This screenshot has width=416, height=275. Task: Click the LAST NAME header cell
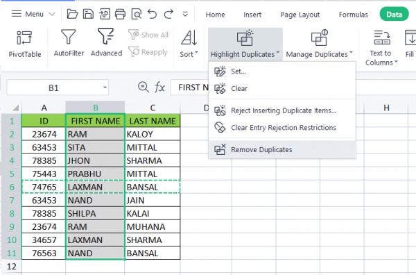tap(153, 121)
